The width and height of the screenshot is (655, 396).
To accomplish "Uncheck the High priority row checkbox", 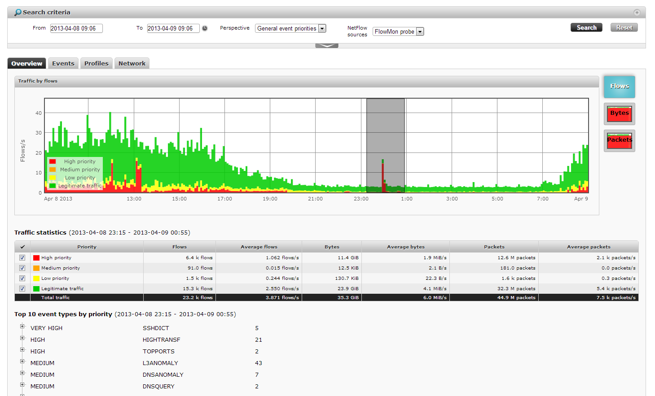I will pos(22,258).
